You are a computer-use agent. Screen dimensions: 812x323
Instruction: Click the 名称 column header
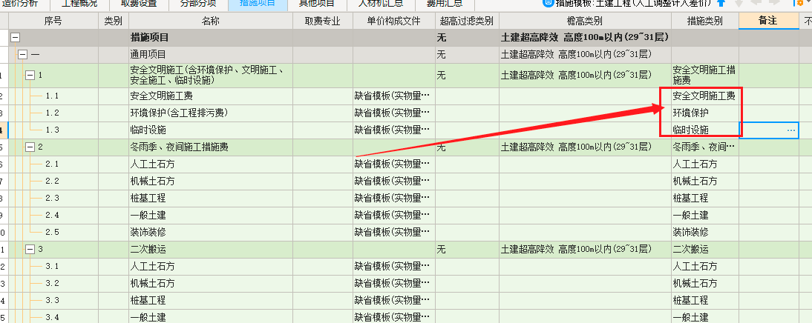click(211, 21)
